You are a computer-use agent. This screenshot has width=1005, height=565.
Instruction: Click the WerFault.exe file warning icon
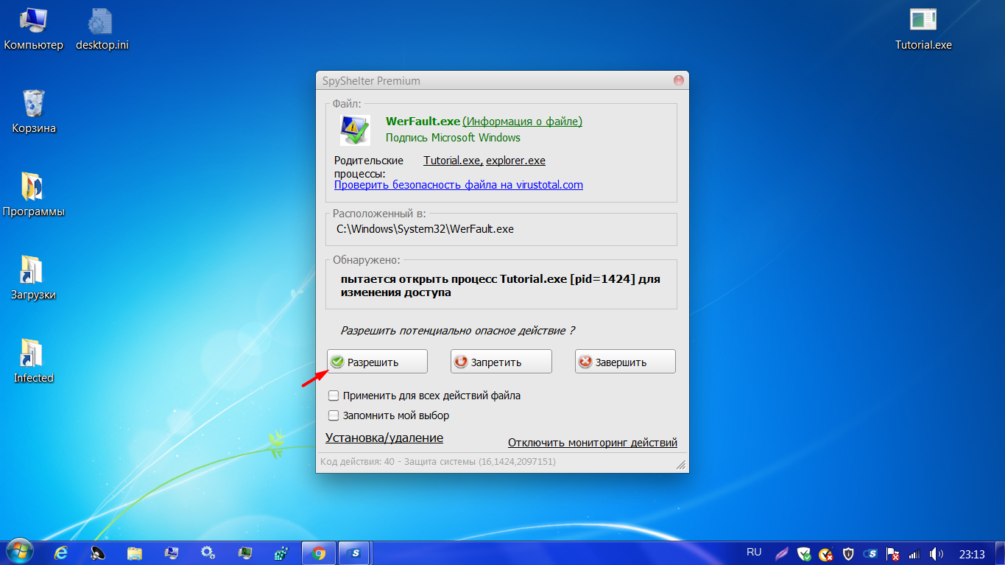pyautogui.click(x=355, y=130)
